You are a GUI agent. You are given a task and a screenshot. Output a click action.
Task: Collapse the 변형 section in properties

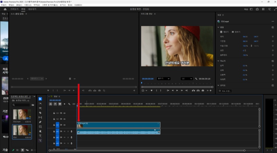218,27
